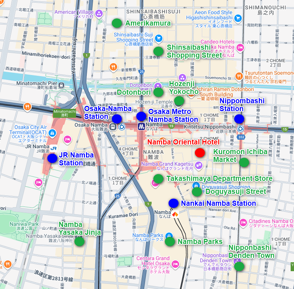Click the 'Nankai Namba Station' blue label
The height and width of the screenshot is (289, 294).
[x=218, y=203]
